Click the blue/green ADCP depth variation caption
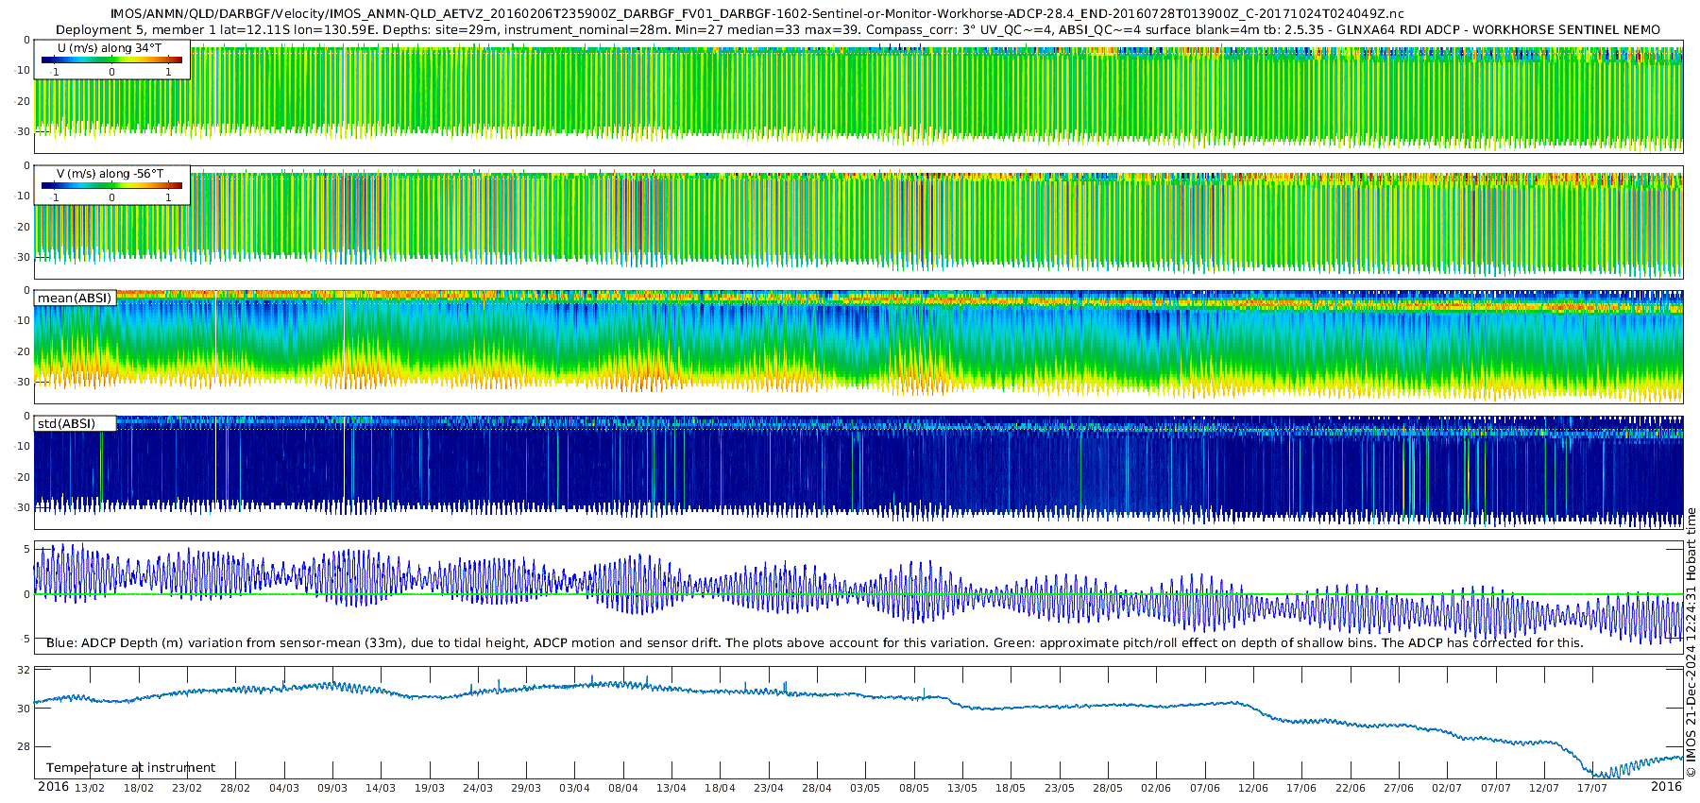1700x803 pixels. pos(814,642)
